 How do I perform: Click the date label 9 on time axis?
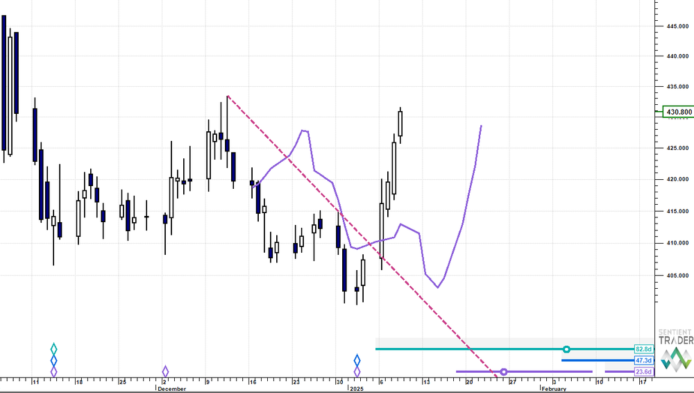tap(208, 382)
